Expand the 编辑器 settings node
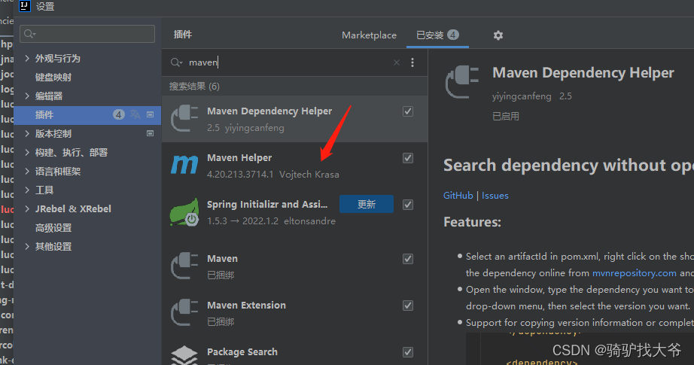The width and height of the screenshot is (694, 365). pyautogui.click(x=27, y=96)
